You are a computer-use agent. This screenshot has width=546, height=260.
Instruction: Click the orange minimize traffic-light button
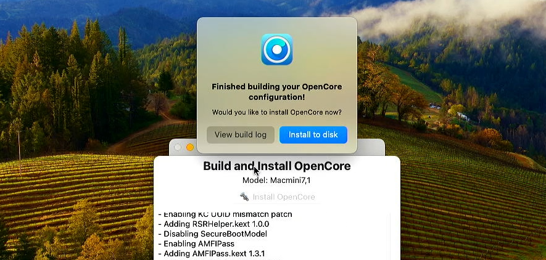coord(190,147)
